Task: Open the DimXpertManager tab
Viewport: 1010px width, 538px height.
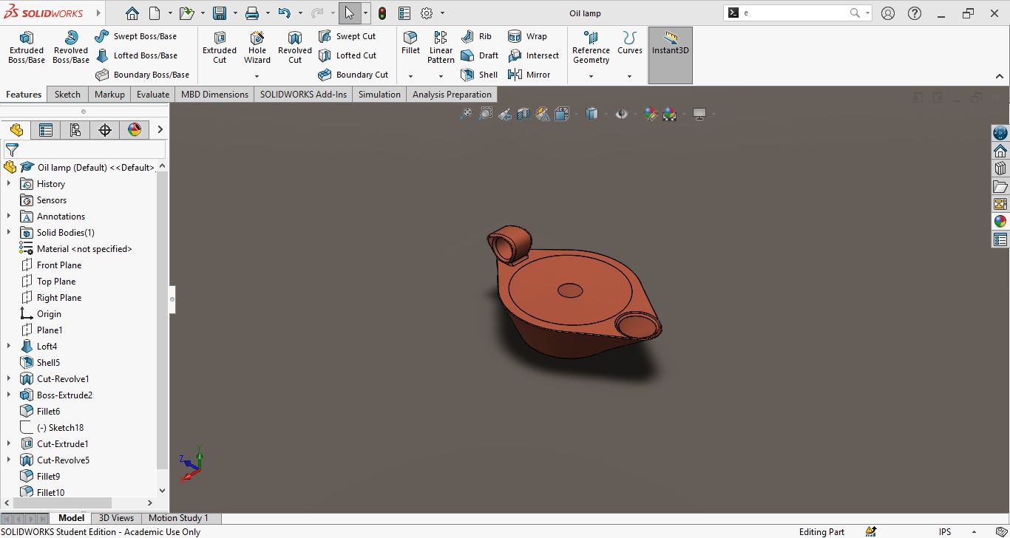Action: click(105, 130)
